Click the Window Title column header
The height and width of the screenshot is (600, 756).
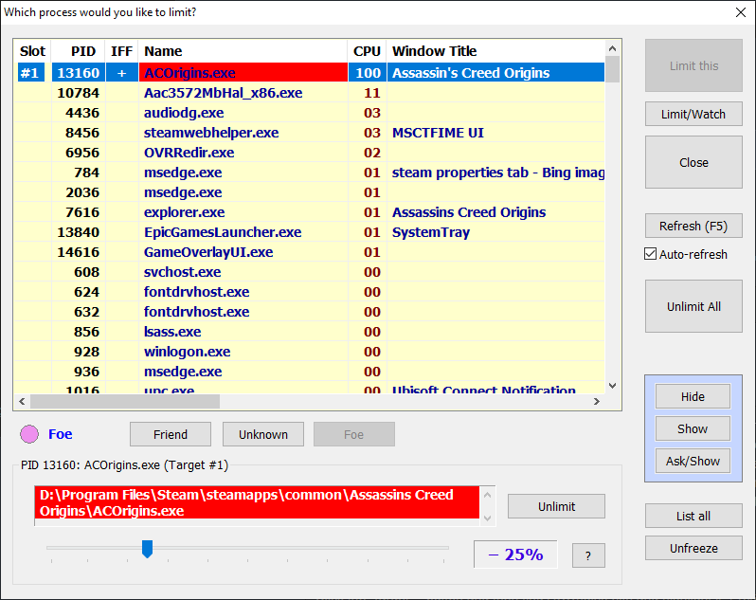click(495, 51)
